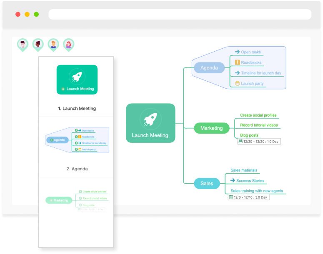Click the browser address bar

[180, 14]
